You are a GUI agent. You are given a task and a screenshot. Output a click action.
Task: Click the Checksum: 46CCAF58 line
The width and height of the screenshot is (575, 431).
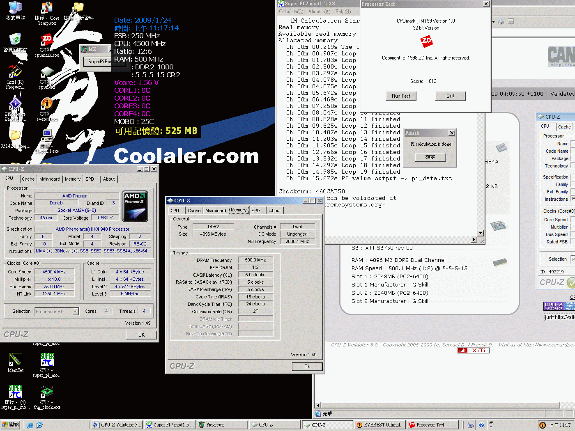312,191
